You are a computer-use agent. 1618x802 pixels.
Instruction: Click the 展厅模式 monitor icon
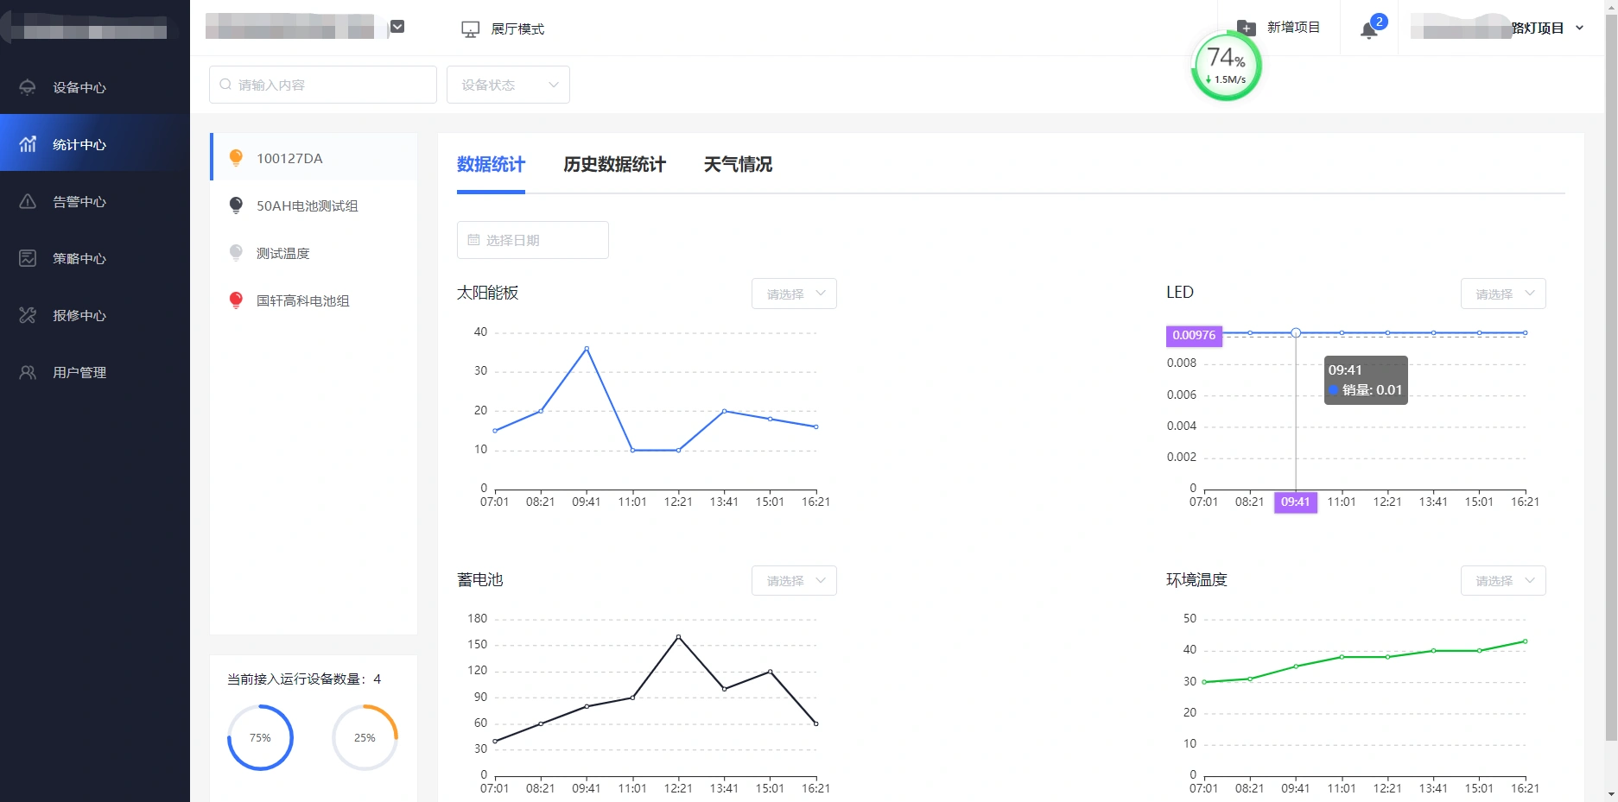point(470,29)
